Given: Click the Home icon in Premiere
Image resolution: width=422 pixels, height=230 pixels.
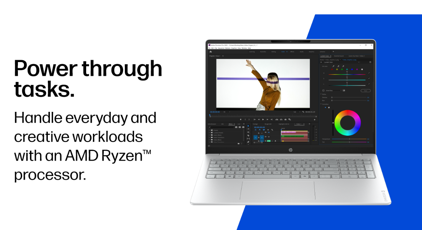Looking at the screenshot, I should pos(210,52).
